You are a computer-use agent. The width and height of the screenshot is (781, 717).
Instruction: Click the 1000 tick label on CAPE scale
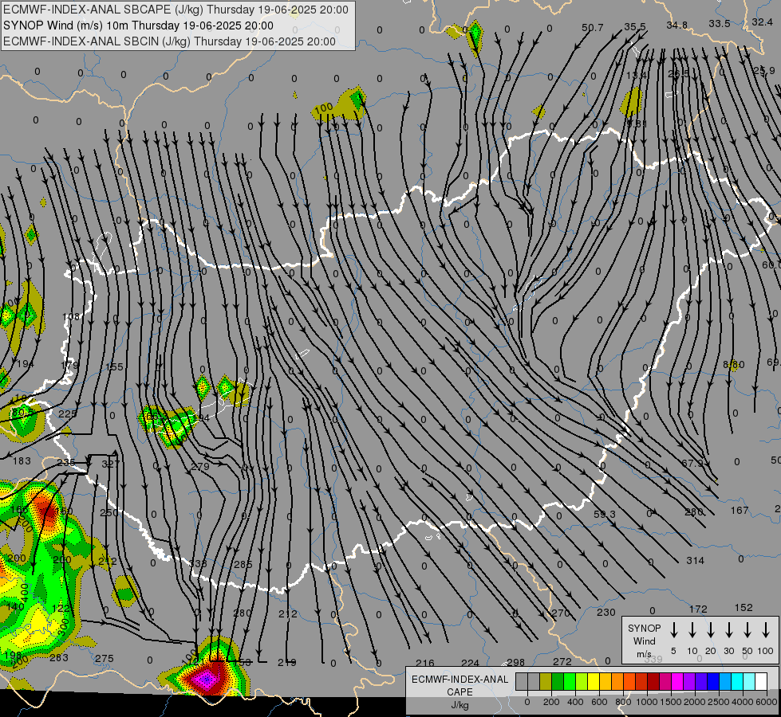[646, 702]
